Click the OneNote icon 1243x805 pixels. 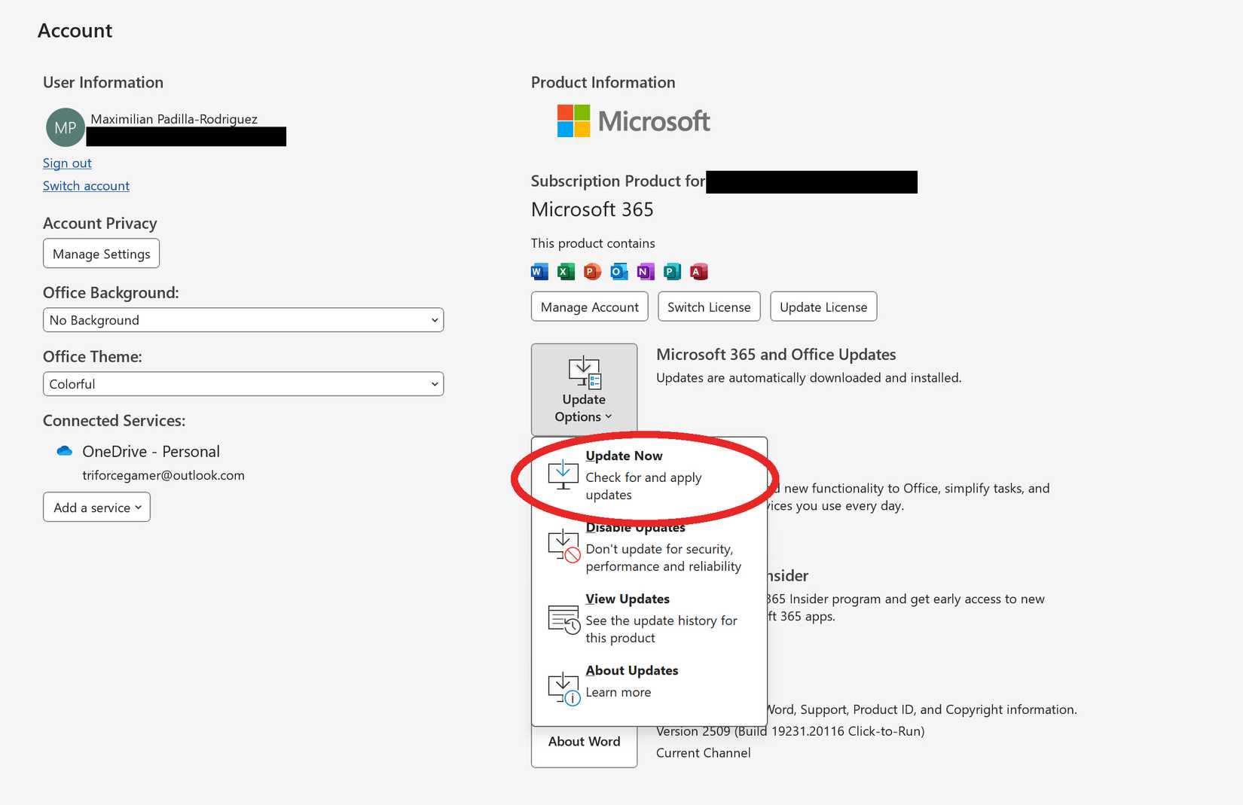point(645,271)
